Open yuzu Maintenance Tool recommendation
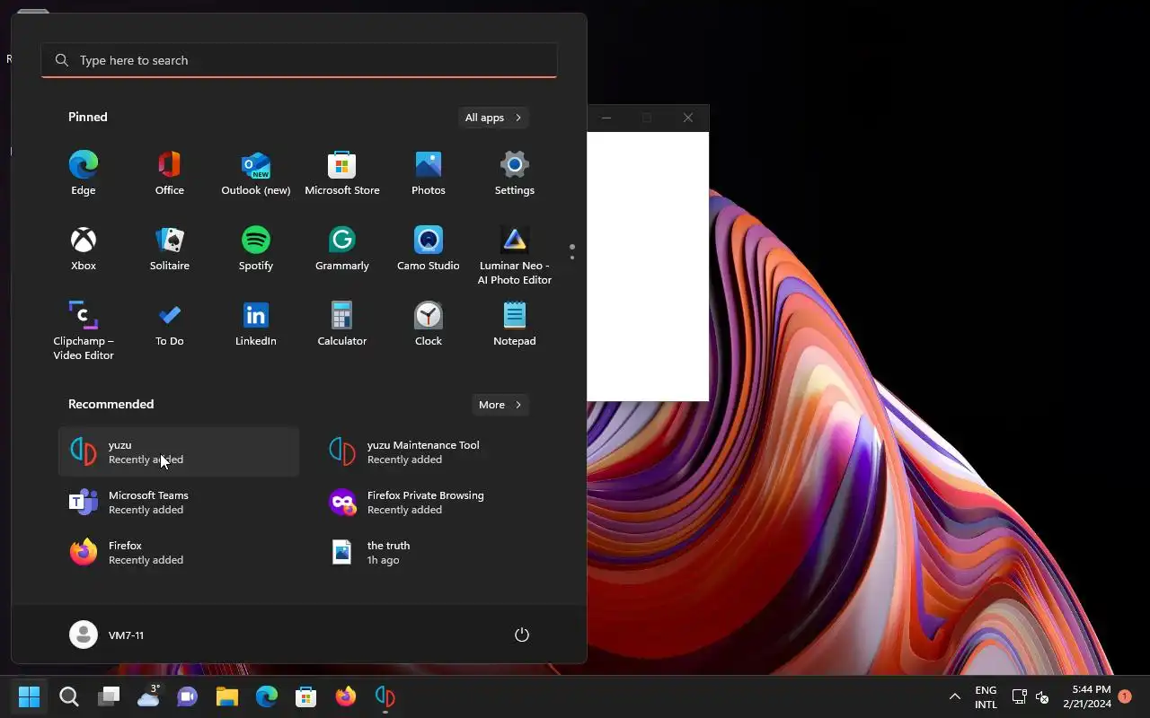Image resolution: width=1150 pixels, height=718 pixels. pos(438,451)
